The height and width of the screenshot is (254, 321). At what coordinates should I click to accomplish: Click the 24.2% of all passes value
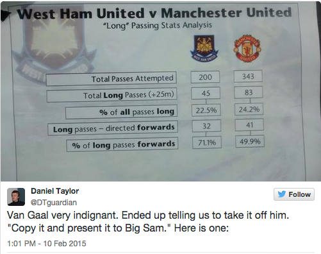(x=249, y=109)
